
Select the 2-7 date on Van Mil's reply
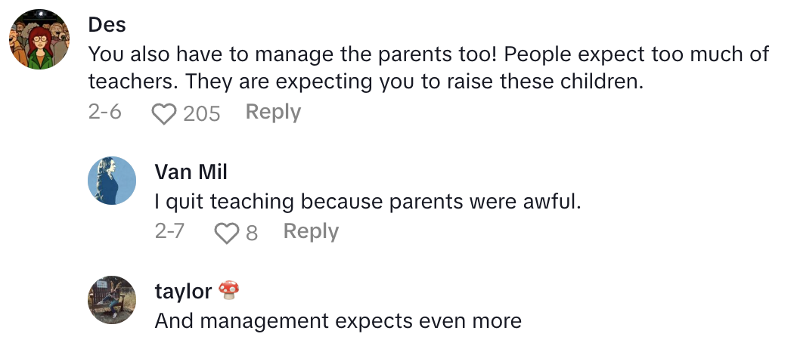click(169, 232)
